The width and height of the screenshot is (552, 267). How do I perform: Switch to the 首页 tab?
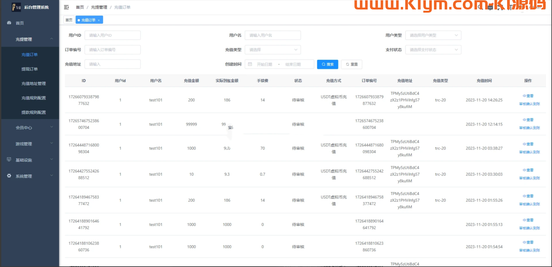(x=69, y=20)
